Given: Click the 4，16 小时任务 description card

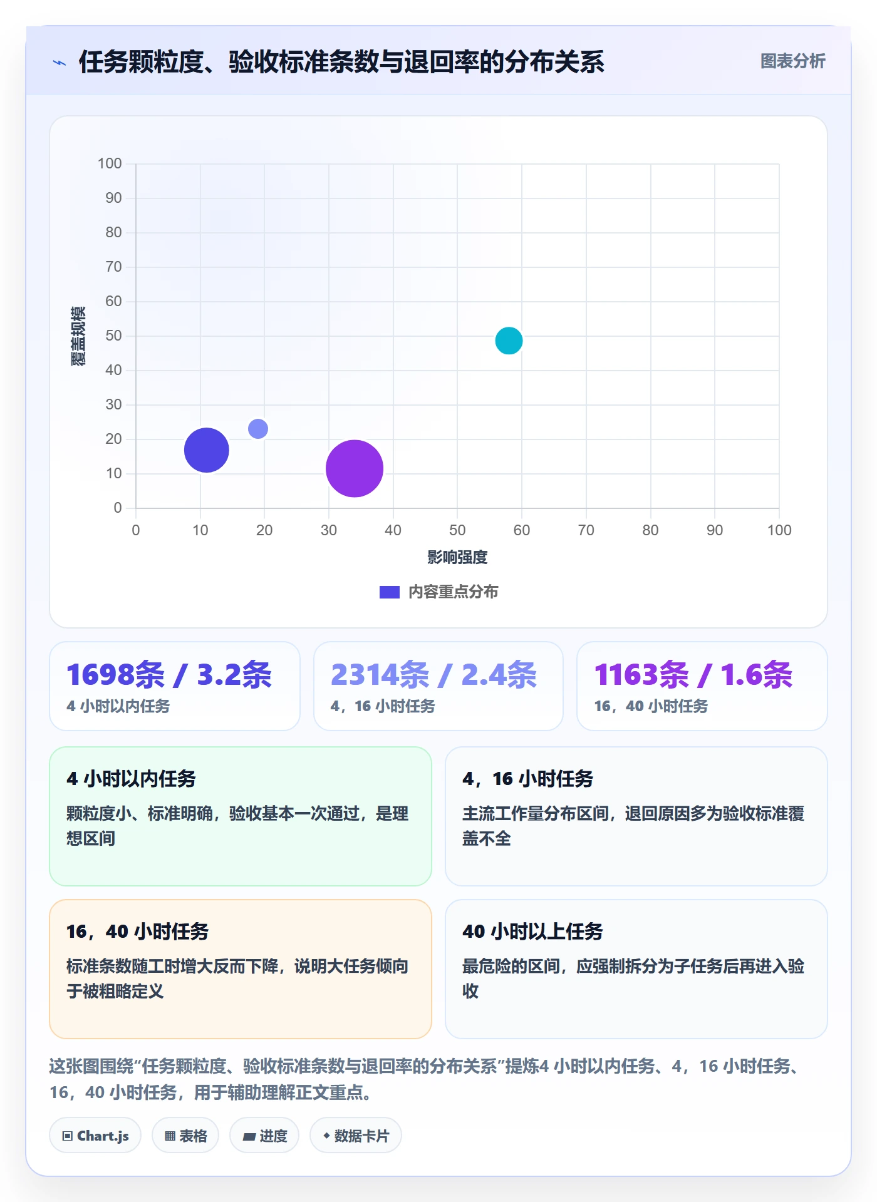Looking at the screenshot, I should 636,816.
